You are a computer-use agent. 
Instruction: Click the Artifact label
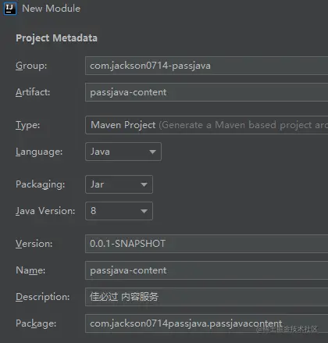pos(33,92)
